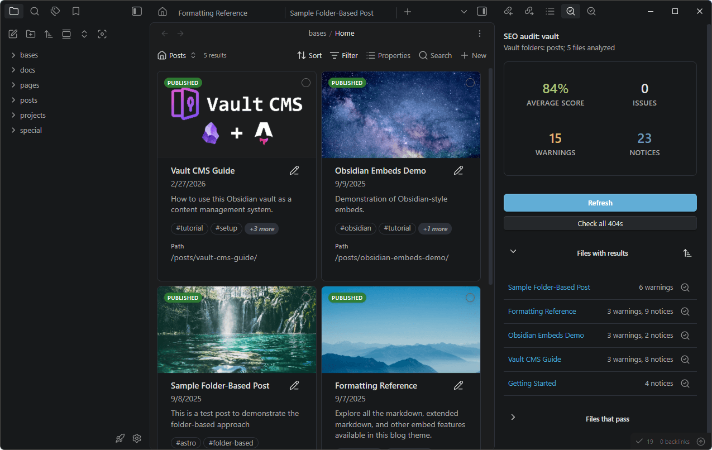Create a new note

12,33
